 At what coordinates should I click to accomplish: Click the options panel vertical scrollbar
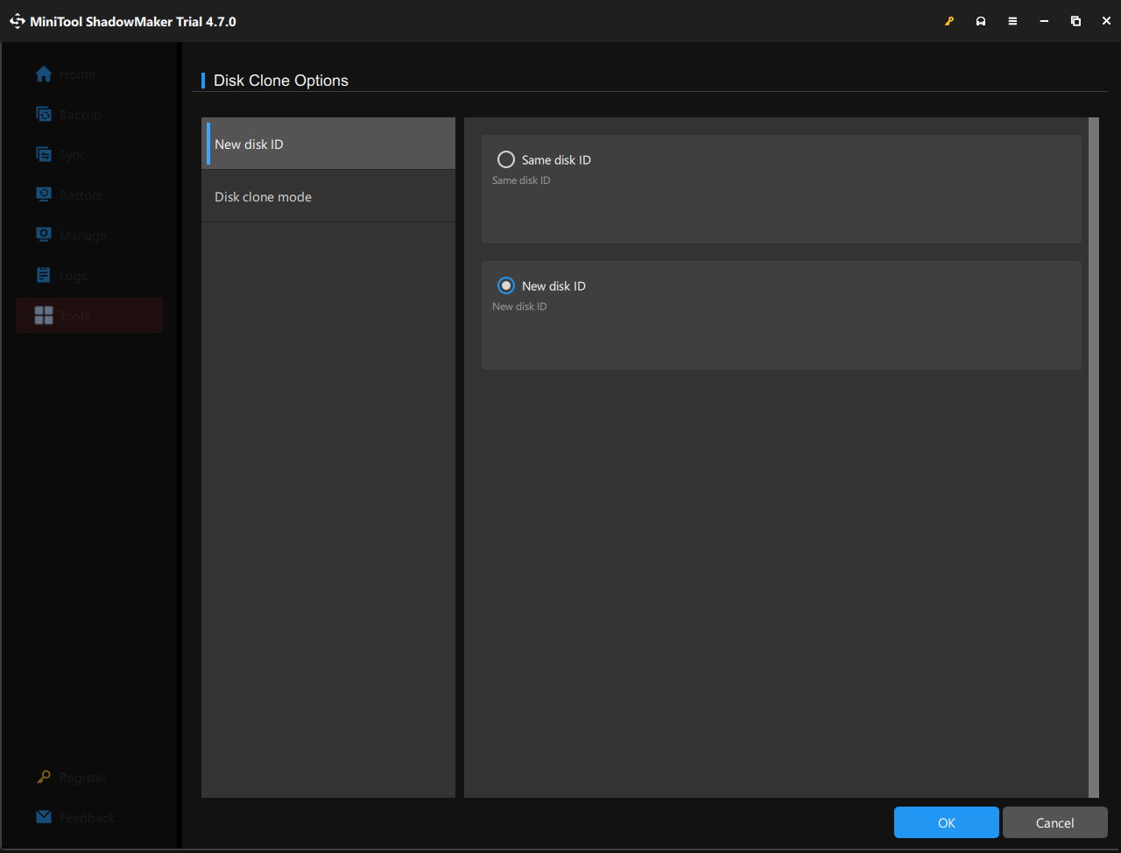(1093, 455)
